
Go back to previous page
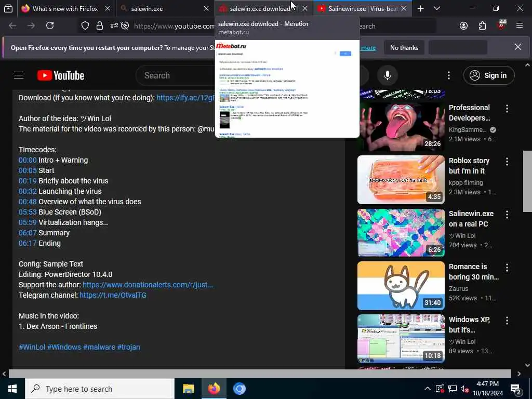click(x=12, y=25)
